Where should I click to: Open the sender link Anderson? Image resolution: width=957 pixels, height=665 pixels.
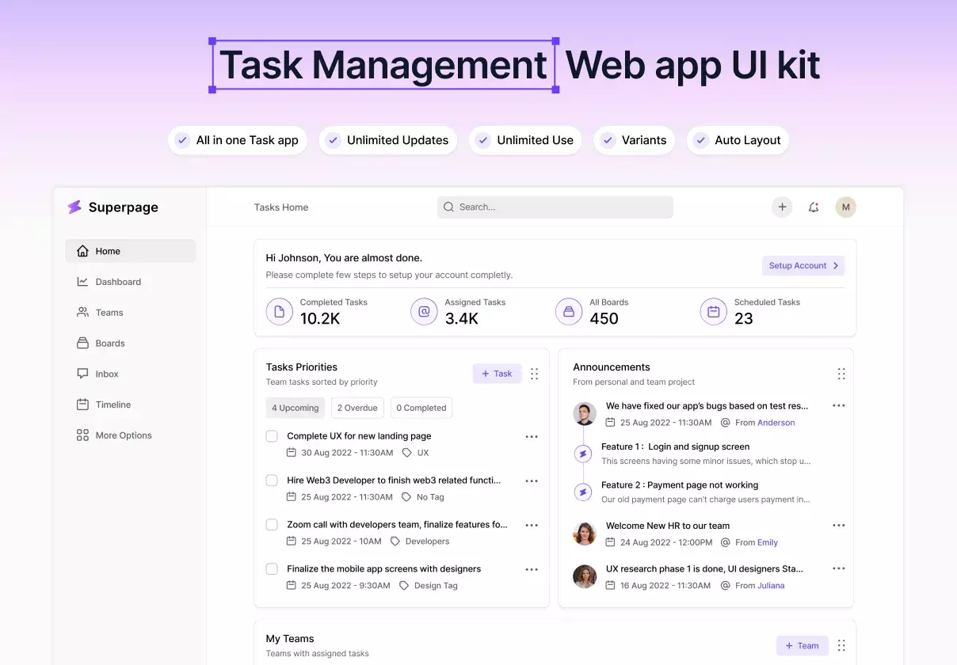pyautogui.click(x=776, y=423)
